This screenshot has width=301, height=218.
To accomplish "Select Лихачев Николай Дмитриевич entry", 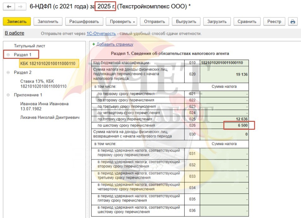I will click(50, 117).
